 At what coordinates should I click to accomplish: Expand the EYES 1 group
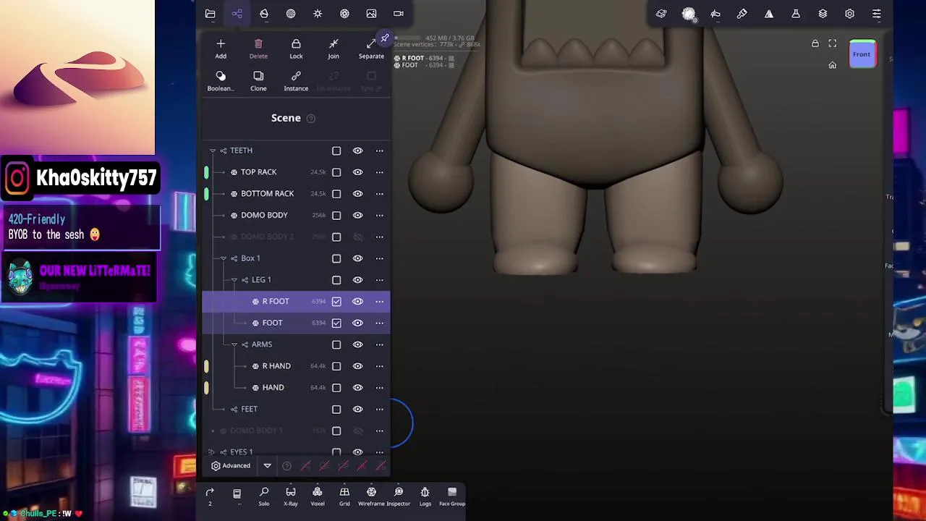(x=213, y=452)
